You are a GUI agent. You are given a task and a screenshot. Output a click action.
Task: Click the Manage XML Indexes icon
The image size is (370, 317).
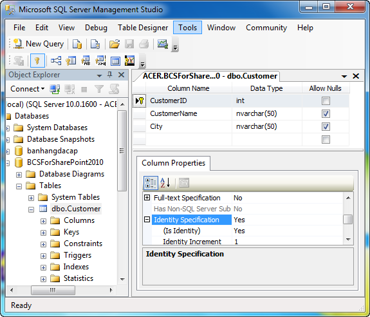click(100, 61)
